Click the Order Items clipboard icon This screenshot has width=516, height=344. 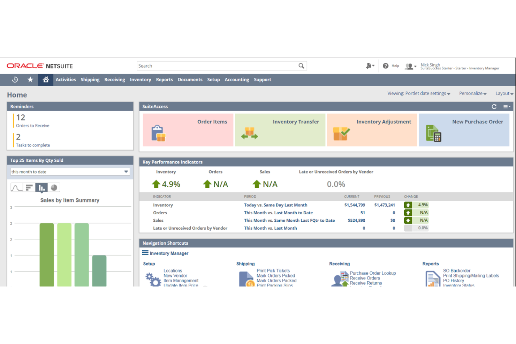[158, 133]
